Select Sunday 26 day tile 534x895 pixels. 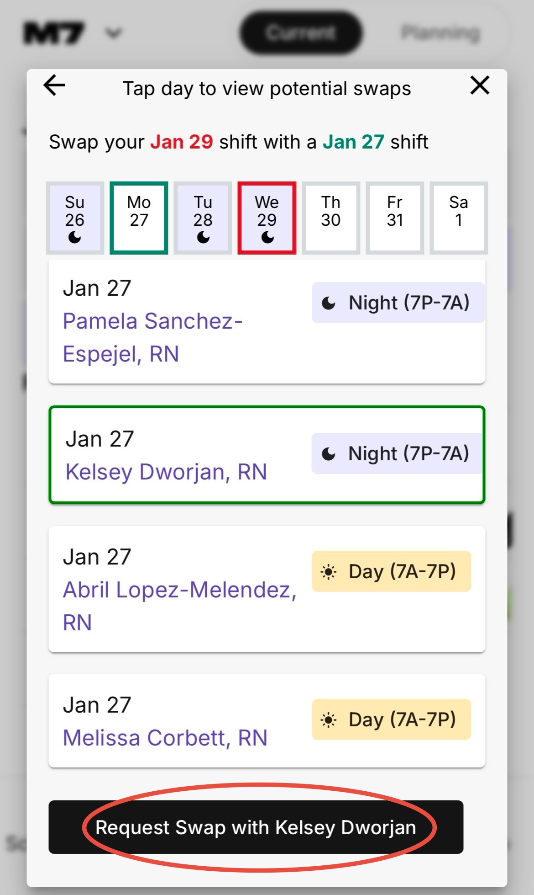75,218
